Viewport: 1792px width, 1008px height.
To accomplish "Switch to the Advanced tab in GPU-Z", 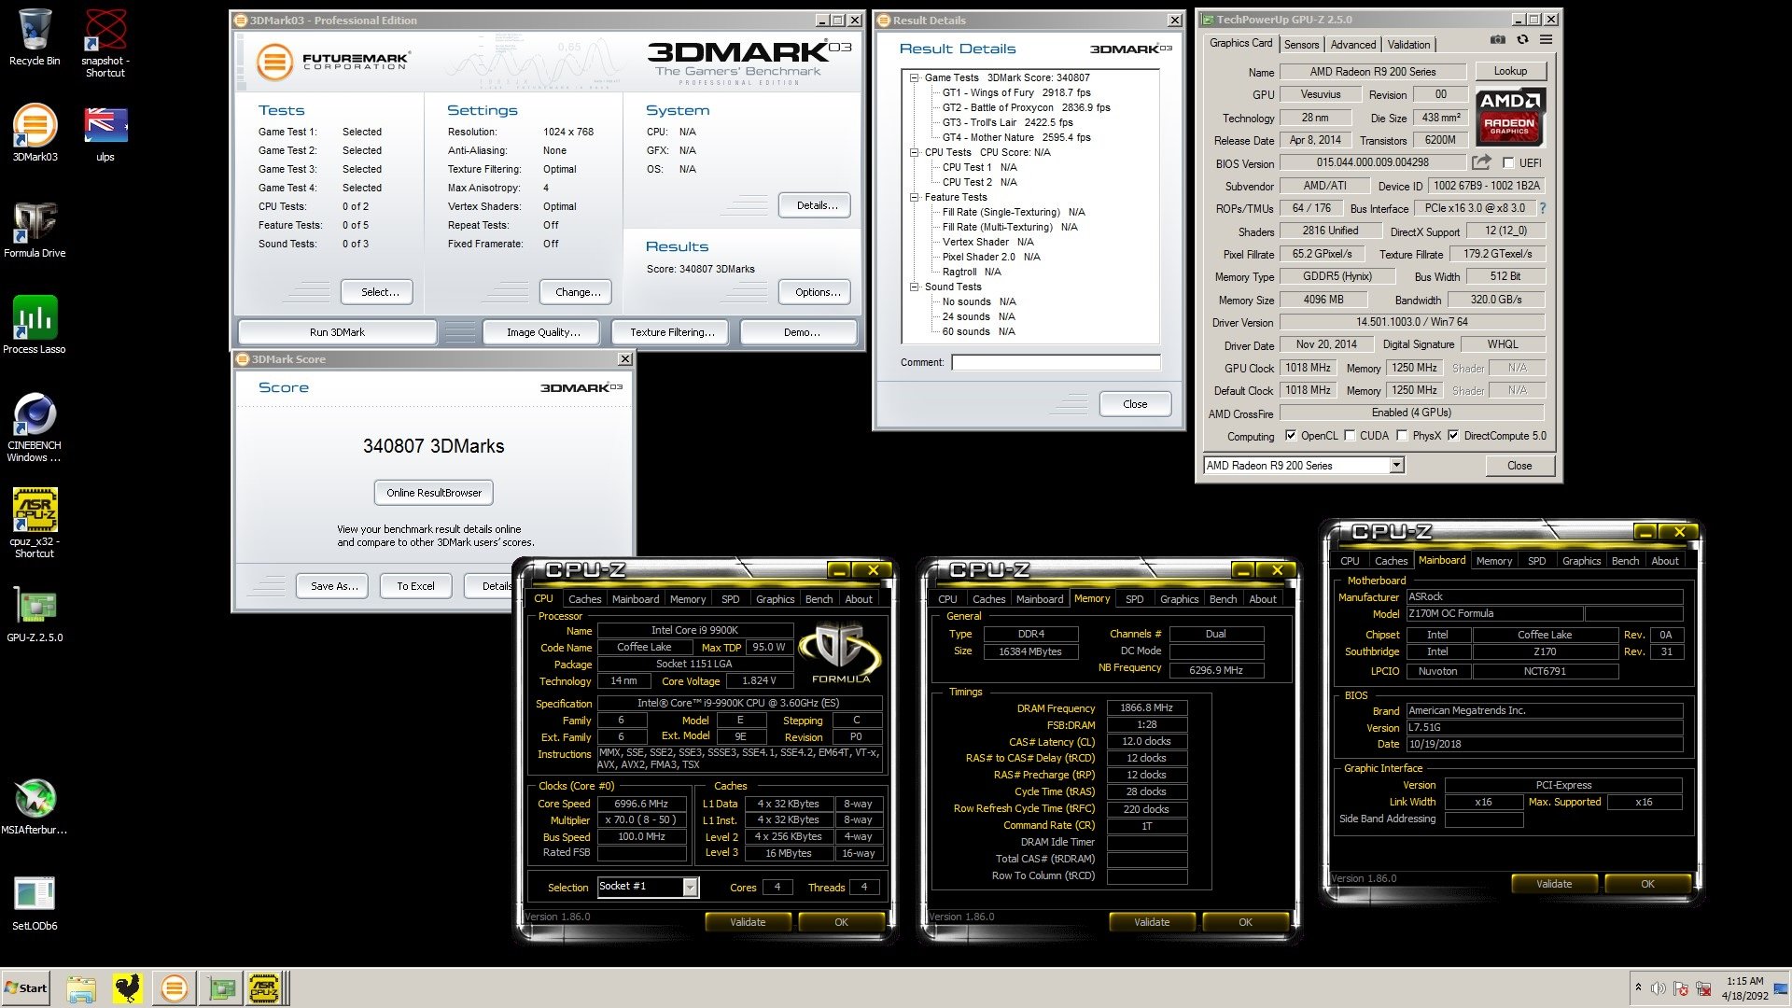I will (x=1352, y=45).
